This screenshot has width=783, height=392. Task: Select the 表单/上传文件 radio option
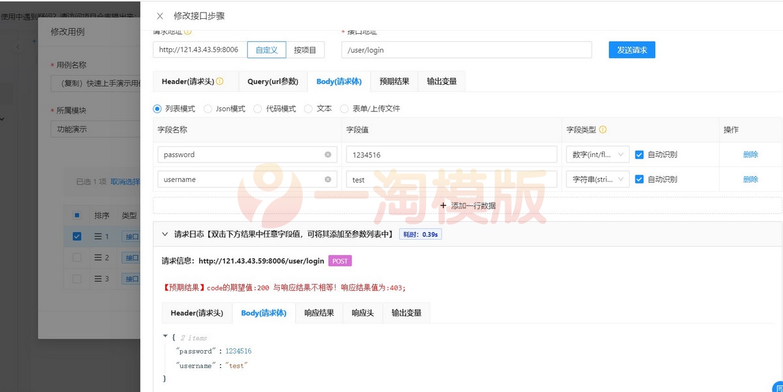[x=344, y=109]
